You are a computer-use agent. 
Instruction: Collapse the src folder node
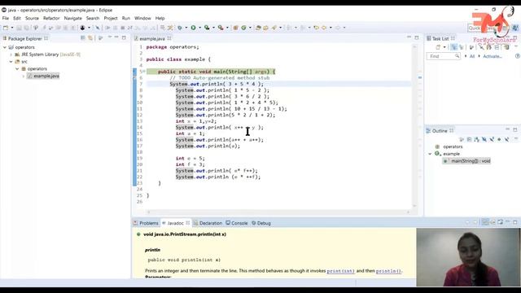(11, 62)
